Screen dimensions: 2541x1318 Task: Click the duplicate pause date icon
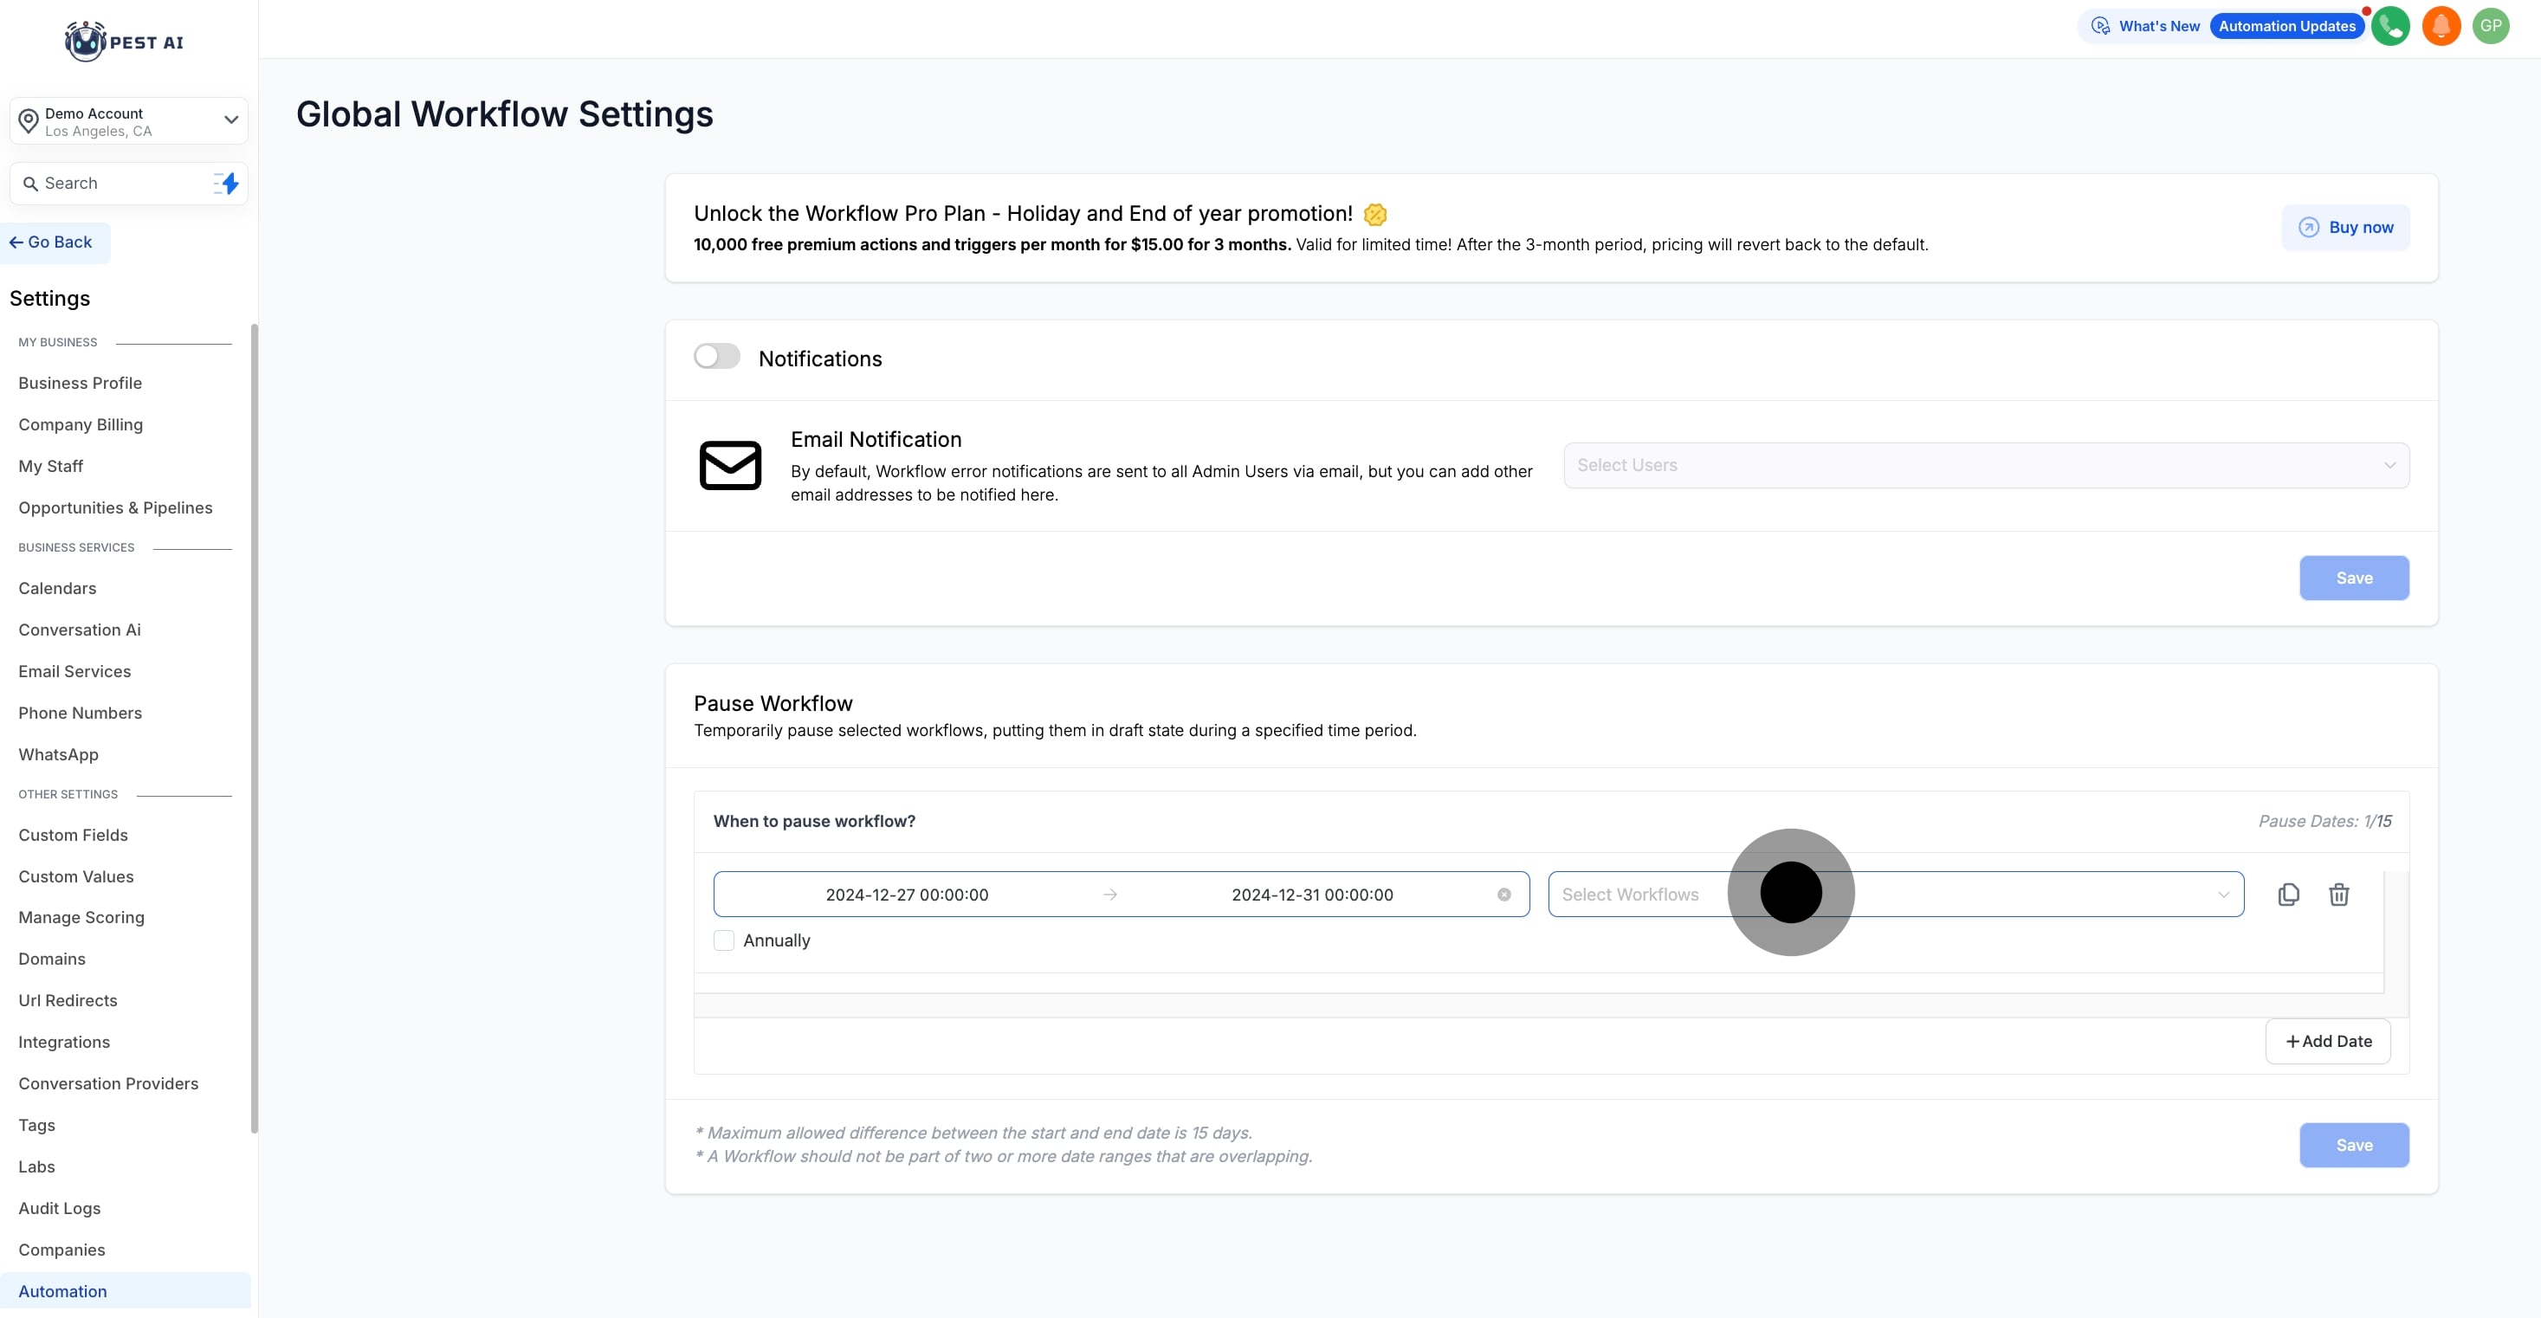click(x=2288, y=894)
